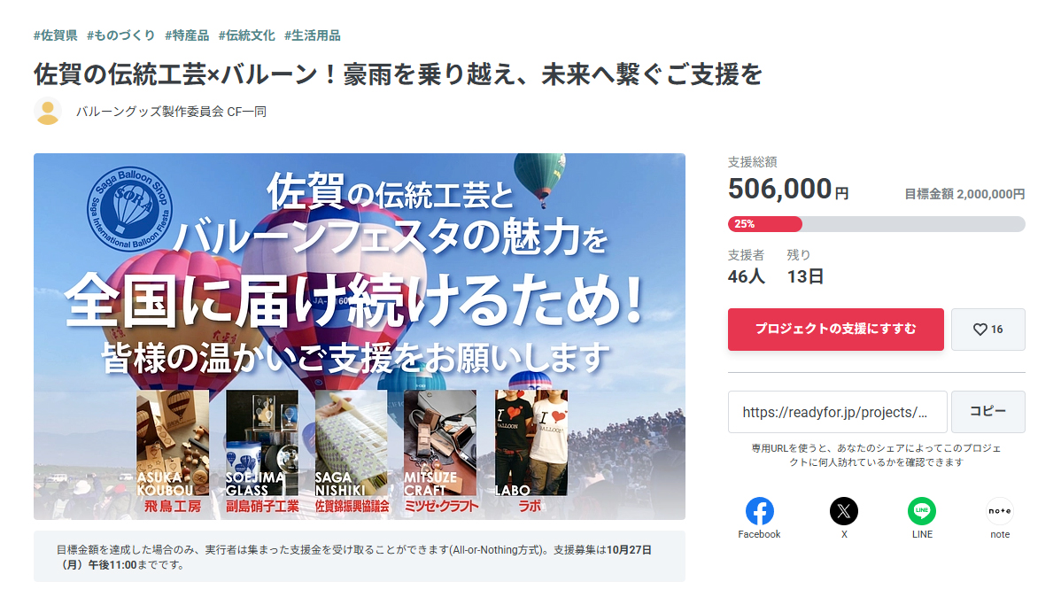Open the #伝統文化 hashtag
This screenshot has height=605, width=1061.
tap(246, 35)
